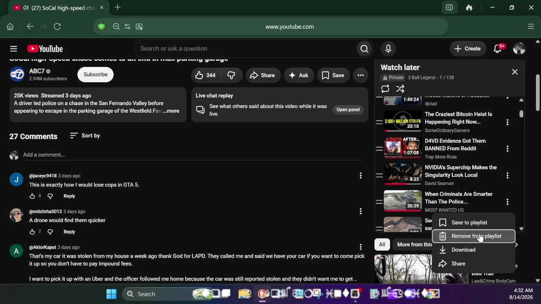Open the notifications bell
The width and height of the screenshot is (541, 304).
click(498, 49)
